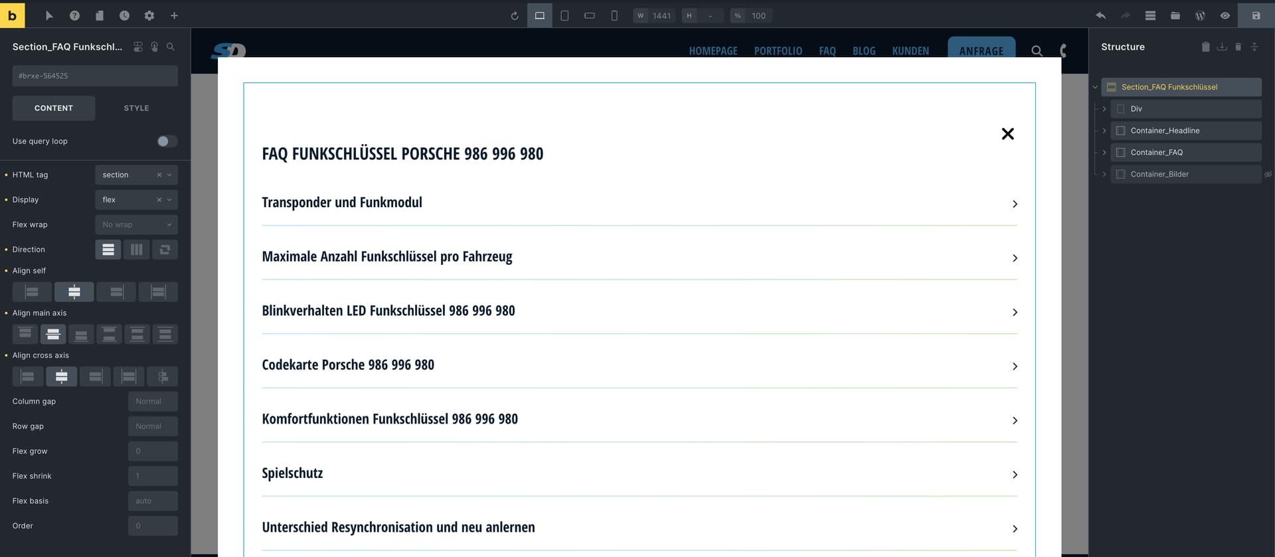
Task: Clear HTML tag selection x icon
Action: [x=159, y=175]
